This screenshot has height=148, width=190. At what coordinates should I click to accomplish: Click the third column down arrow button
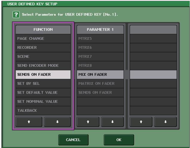click(x=166, y=122)
